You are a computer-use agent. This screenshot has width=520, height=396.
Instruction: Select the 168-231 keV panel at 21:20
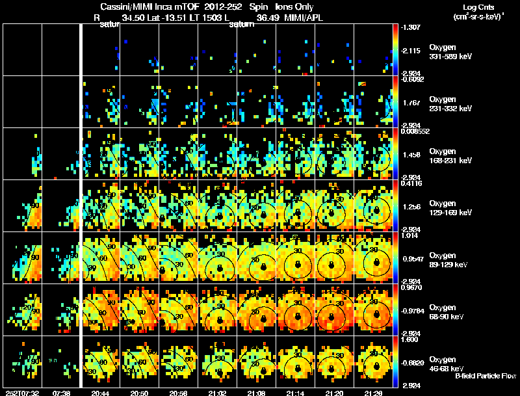pos(334,154)
